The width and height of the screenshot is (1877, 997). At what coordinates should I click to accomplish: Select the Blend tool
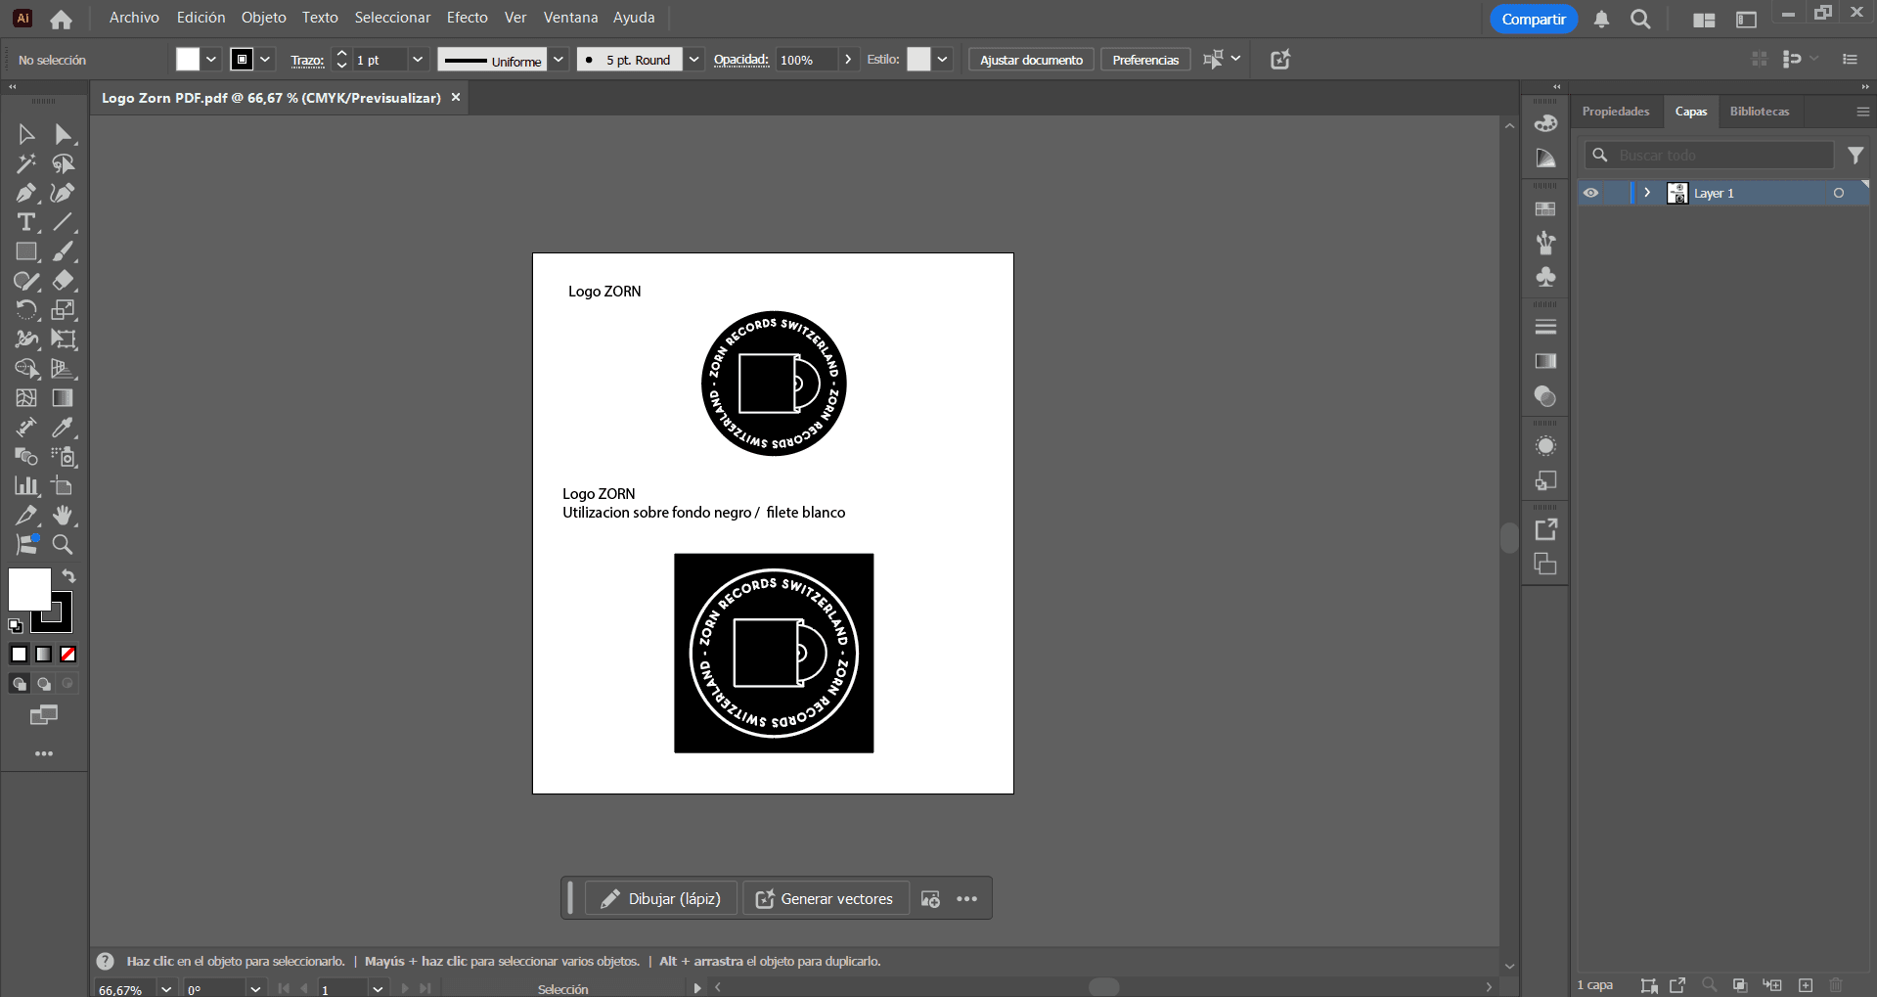coord(26,457)
